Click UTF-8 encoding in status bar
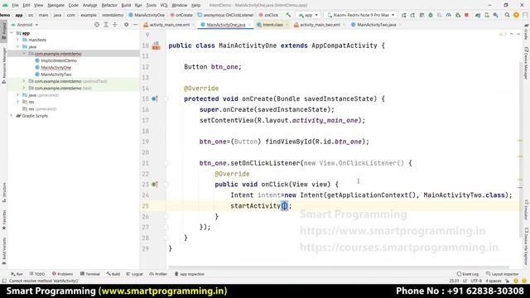The image size is (530, 298). pyautogui.click(x=476, y=281)
